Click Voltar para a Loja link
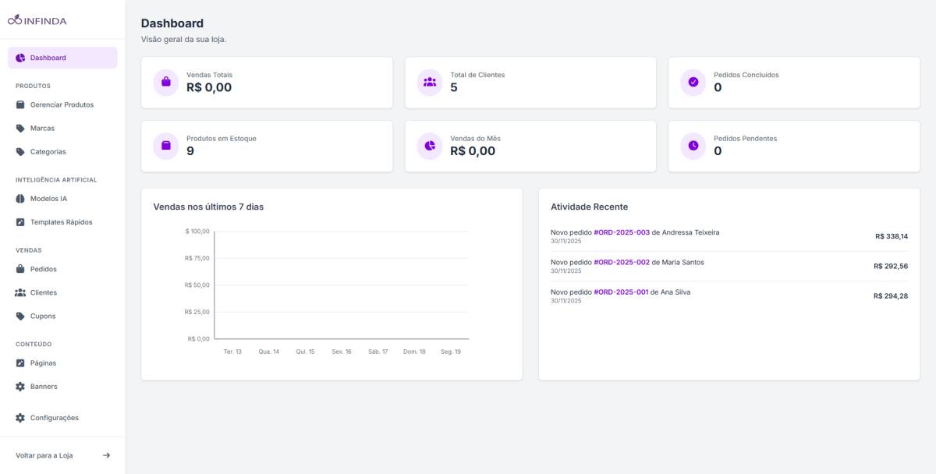 coord(62,455)
